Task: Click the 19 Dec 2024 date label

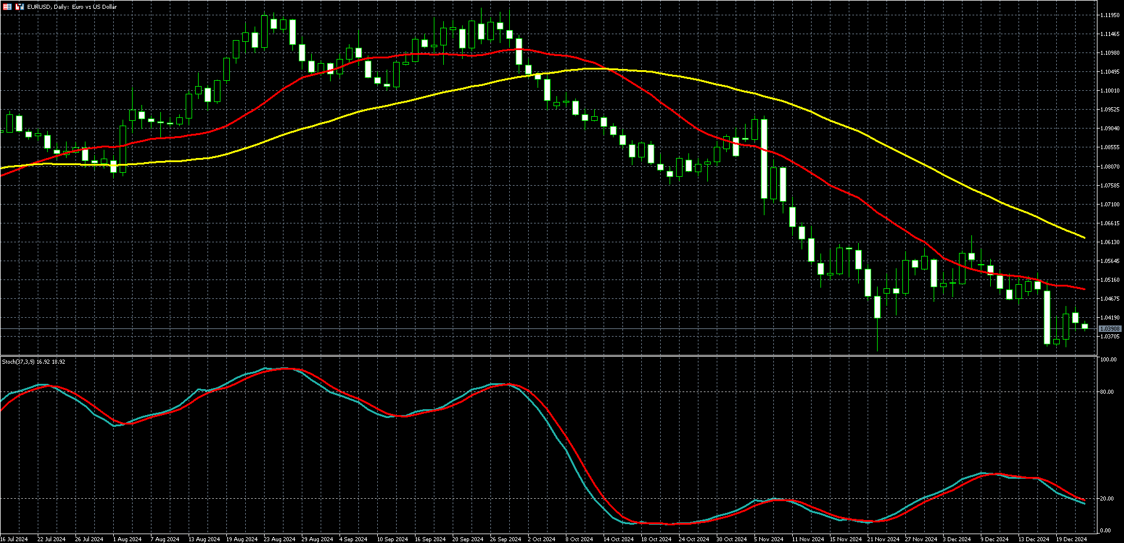Action: click(x=1071, y=539)
